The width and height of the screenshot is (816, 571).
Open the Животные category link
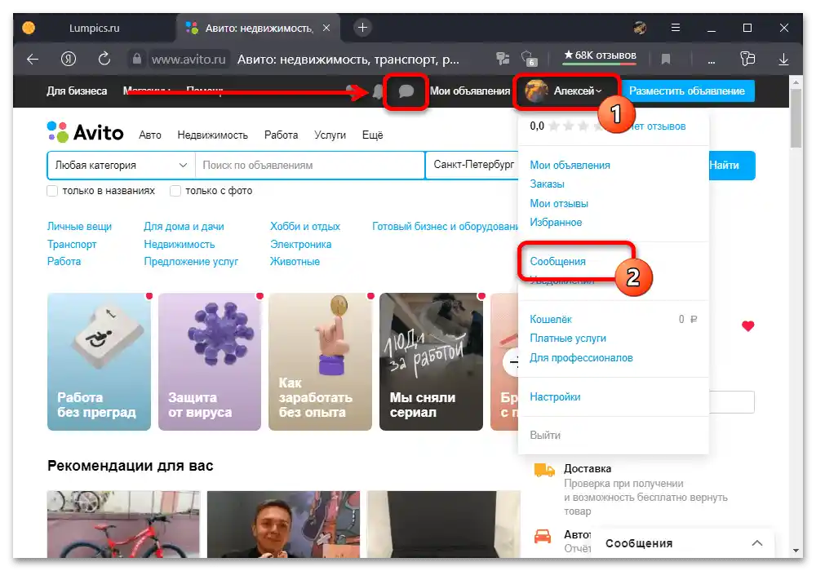click(295, 262)
